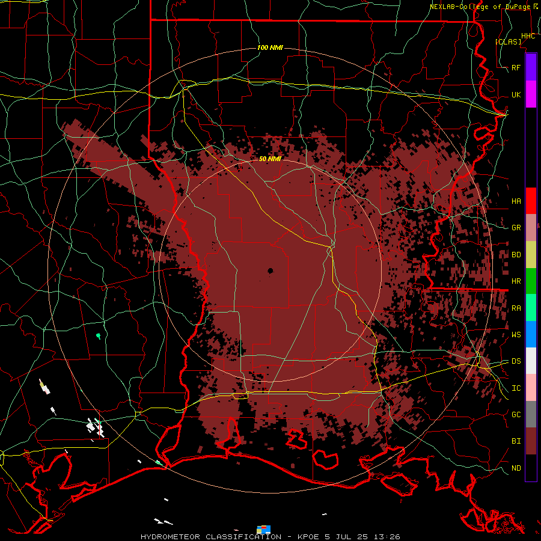Image resolution: width=541 pixels, height=541 pixels.
Task: Click the BD yellow color swatch
Action: coord(531,255)
